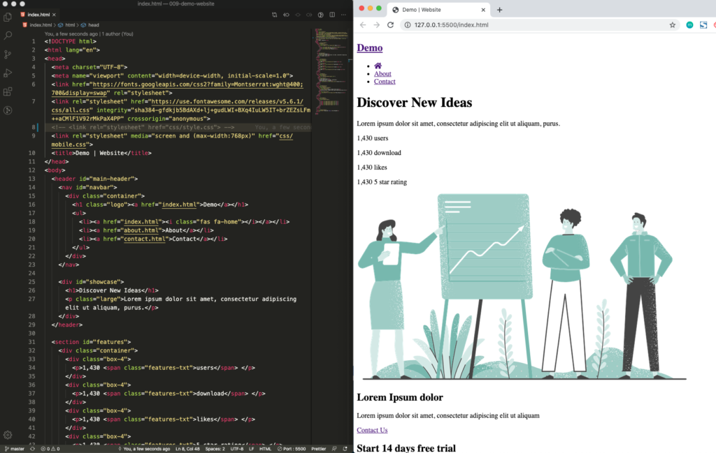Viewport: 716px width, 453px height.
Task: Open the Search view in VS Code
Action: (8, 36)
